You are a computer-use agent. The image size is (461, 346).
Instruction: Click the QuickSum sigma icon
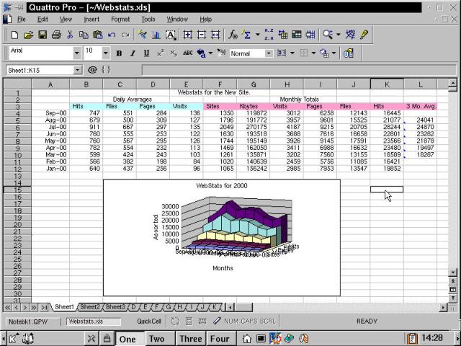(248, 34)
